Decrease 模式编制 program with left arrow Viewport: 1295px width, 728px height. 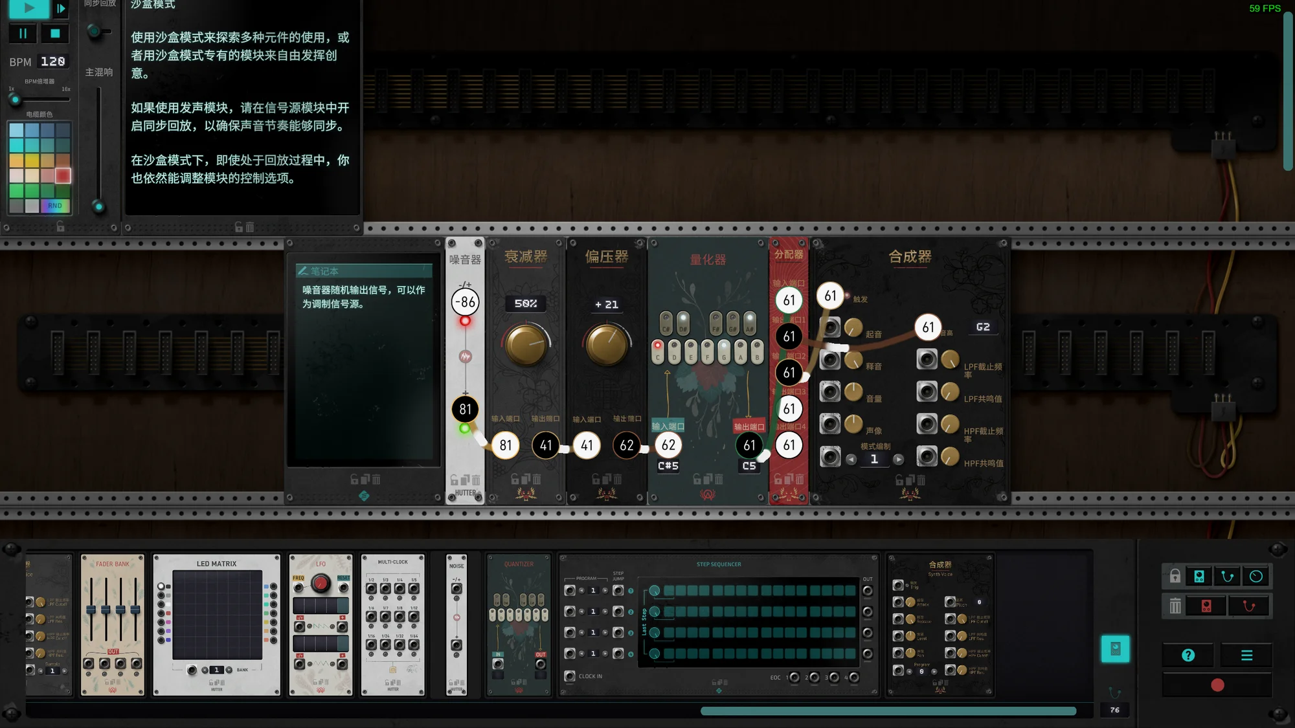[851, 459]
